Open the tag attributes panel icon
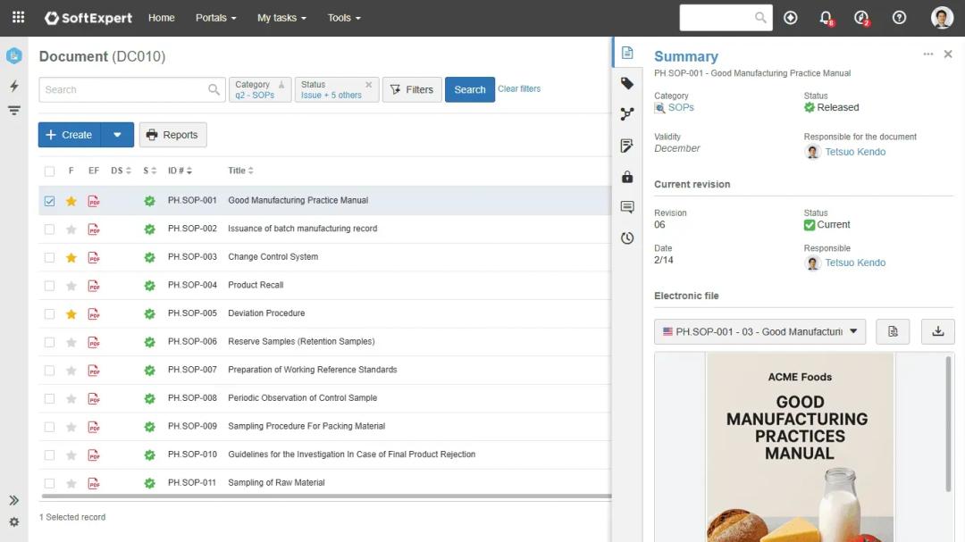 627,84
